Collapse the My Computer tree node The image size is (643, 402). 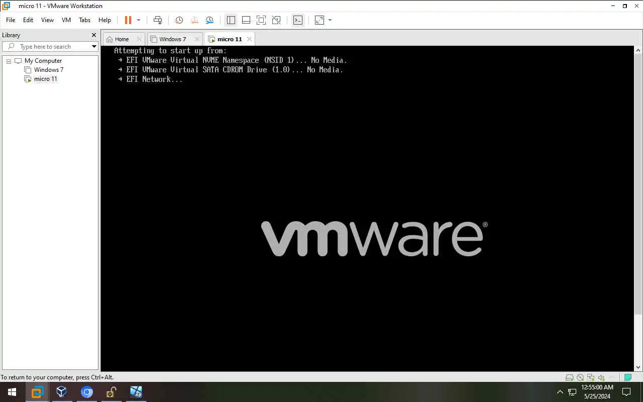pos(9,61)
